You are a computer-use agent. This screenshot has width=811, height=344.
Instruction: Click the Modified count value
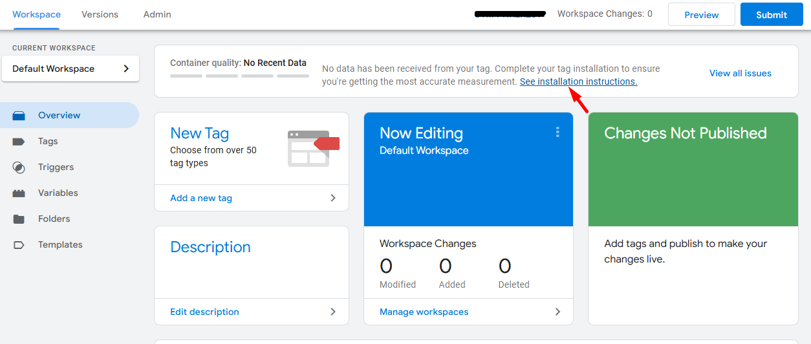[x=386, y=266]
